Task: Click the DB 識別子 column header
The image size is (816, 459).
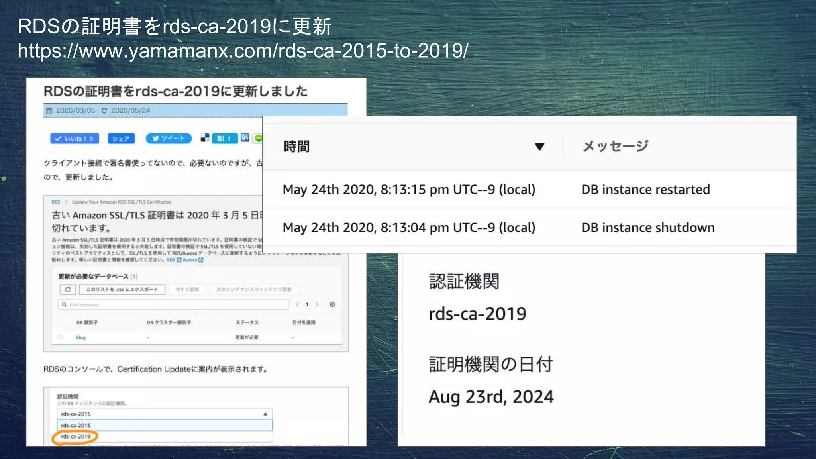Action: 87,322
